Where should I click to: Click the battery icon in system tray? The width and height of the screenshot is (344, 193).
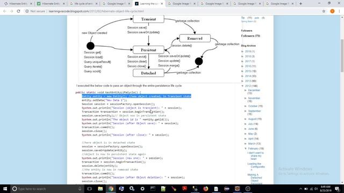(x=306, y=189)
